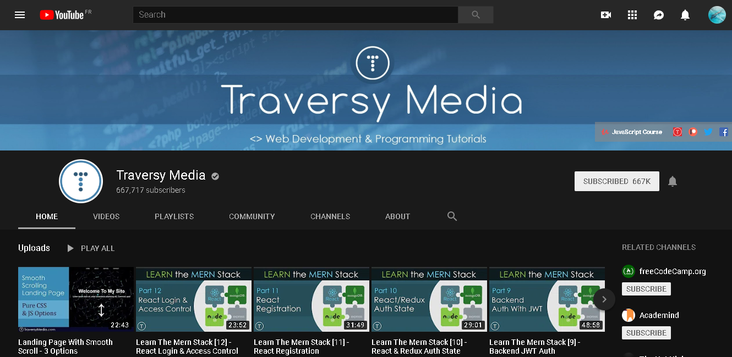
Task: Click the Traversy Media channel name
Action: pos(161,176)
